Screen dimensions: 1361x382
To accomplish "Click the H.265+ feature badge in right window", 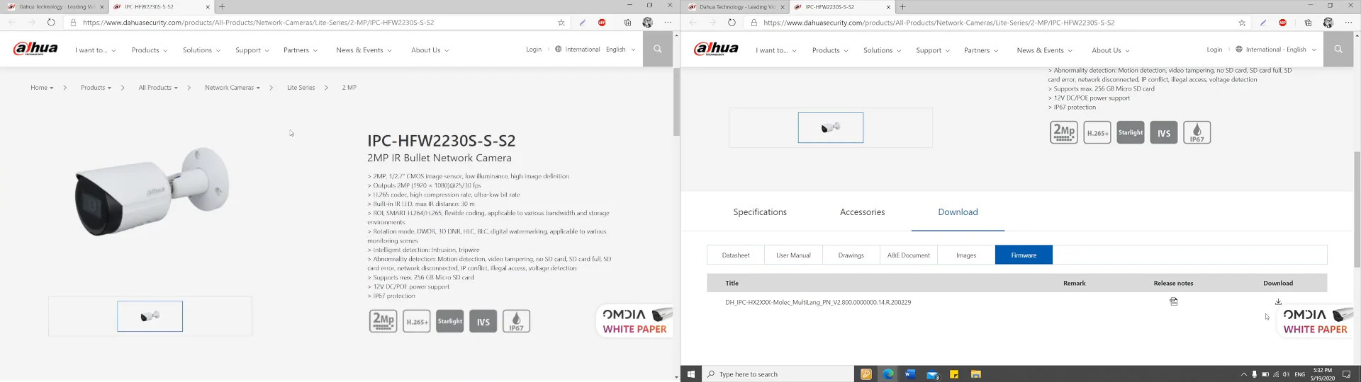I will click(1097, 132).
